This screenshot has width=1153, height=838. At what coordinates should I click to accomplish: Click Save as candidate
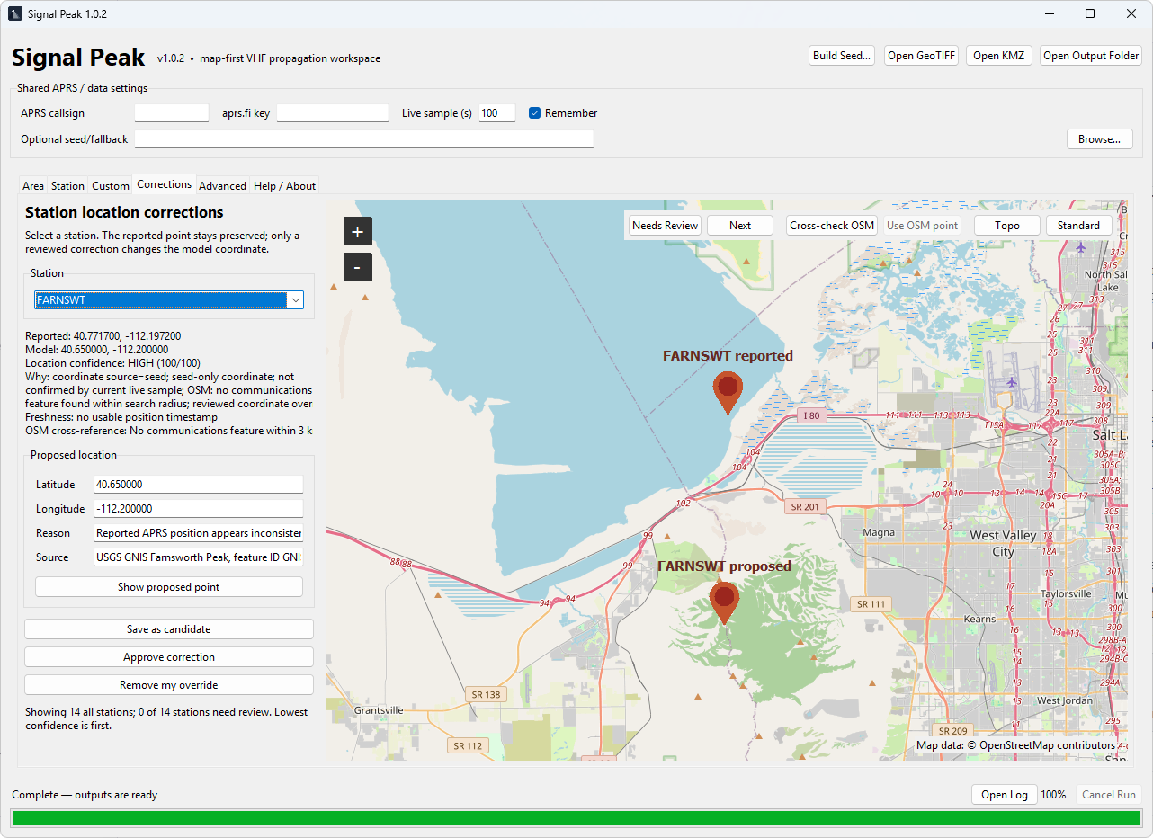(x=169, y=629)
